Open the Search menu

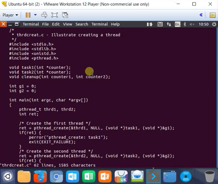[x=82, y=24]
